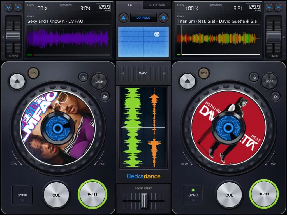Halve the loop length on the right deck
The width and height of the screenshot is (287, 215).
pyautogui.click(x=254, y=77)
